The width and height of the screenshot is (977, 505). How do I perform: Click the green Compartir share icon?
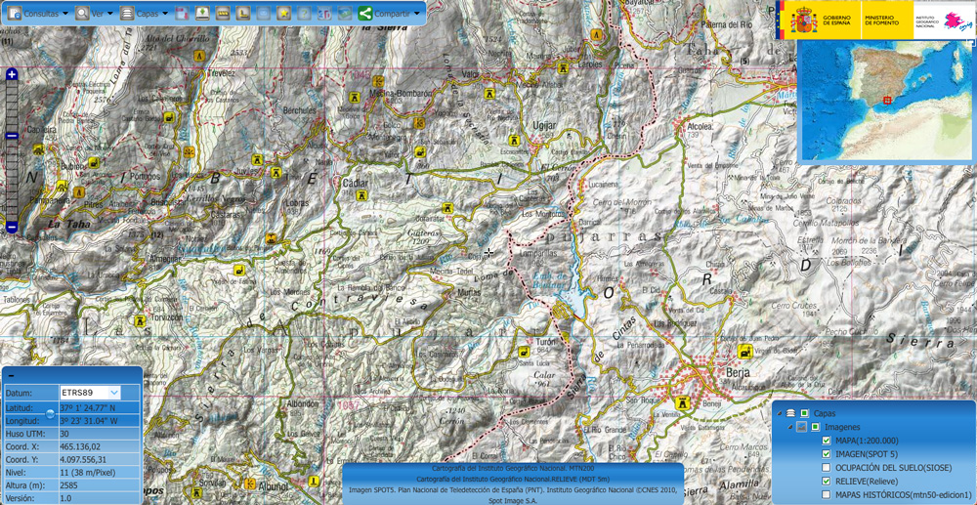(365, 13)
